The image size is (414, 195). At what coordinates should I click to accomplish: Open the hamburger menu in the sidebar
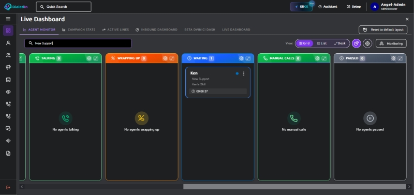(x=8, y=19)
